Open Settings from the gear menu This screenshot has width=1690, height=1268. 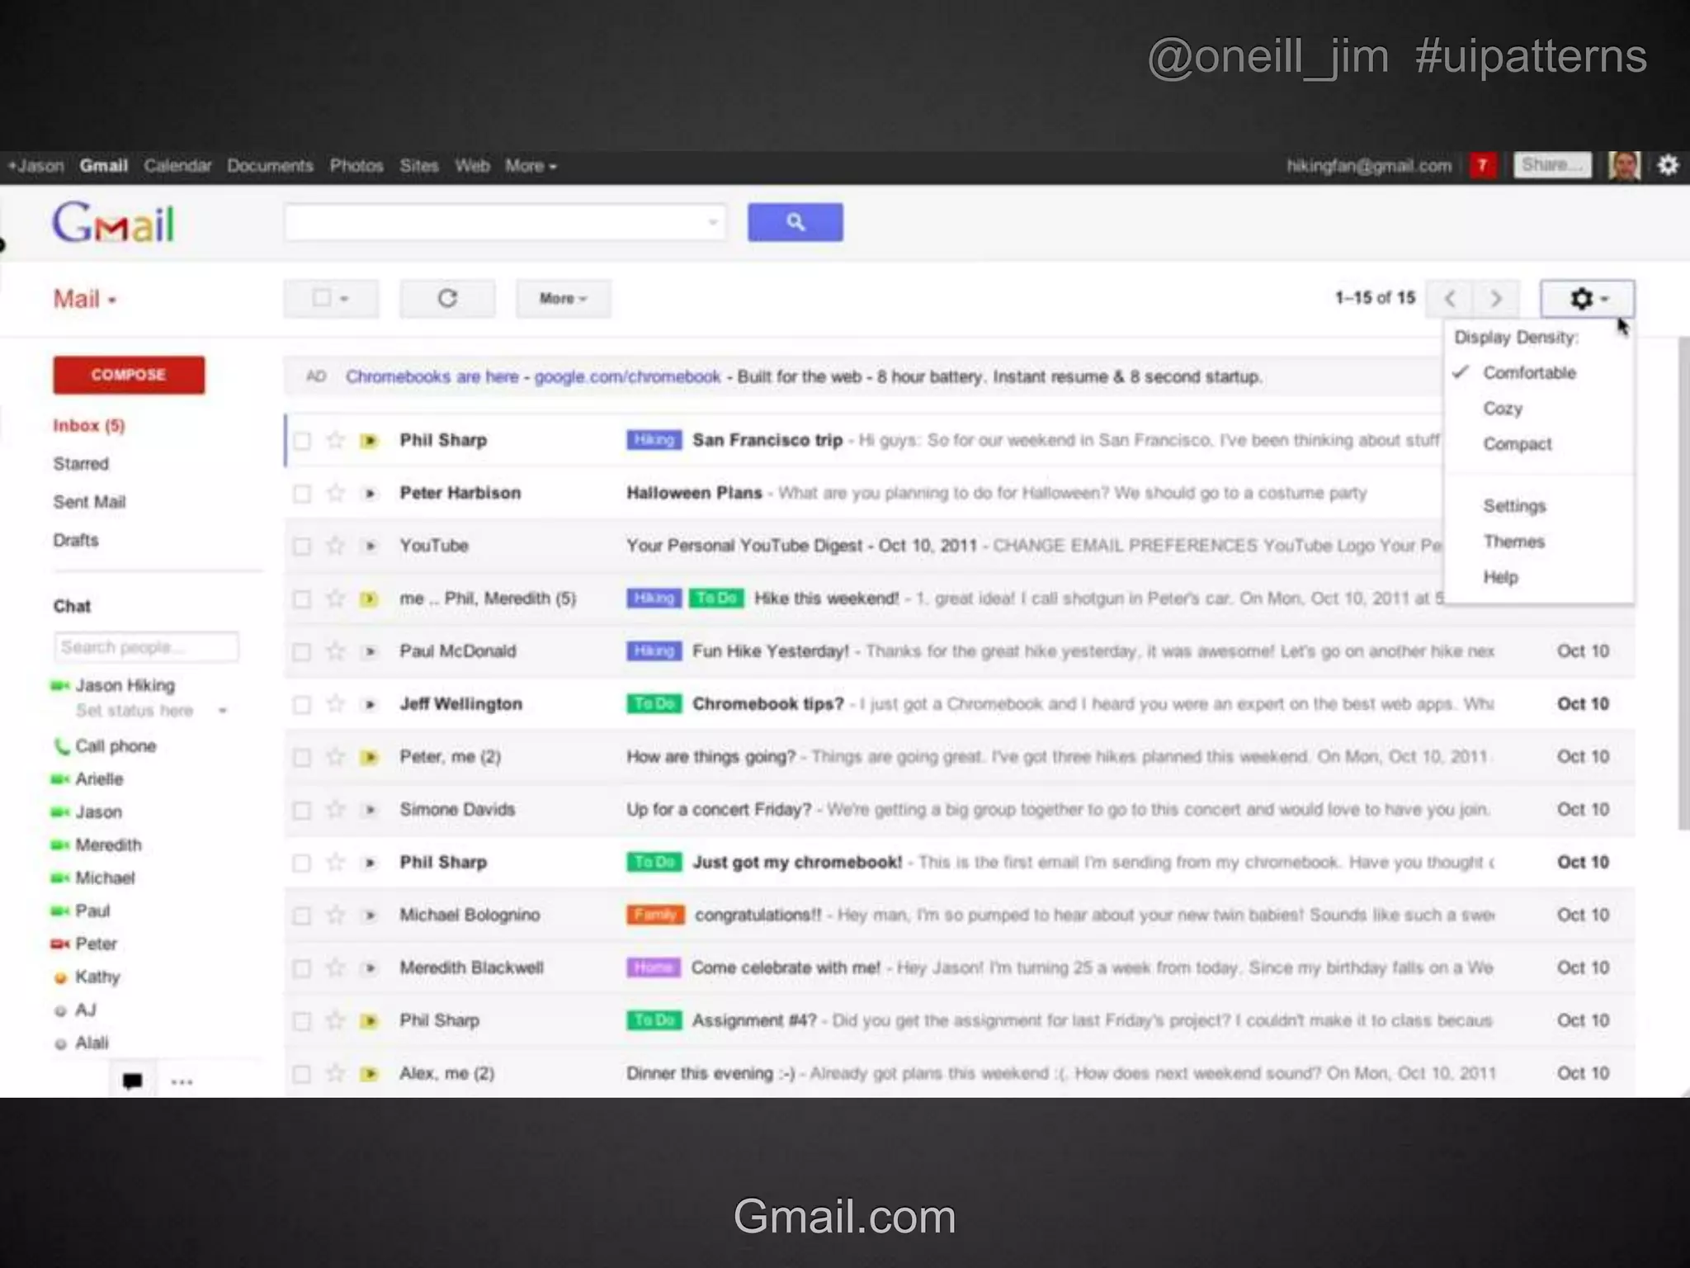[x=1514, y=506]
